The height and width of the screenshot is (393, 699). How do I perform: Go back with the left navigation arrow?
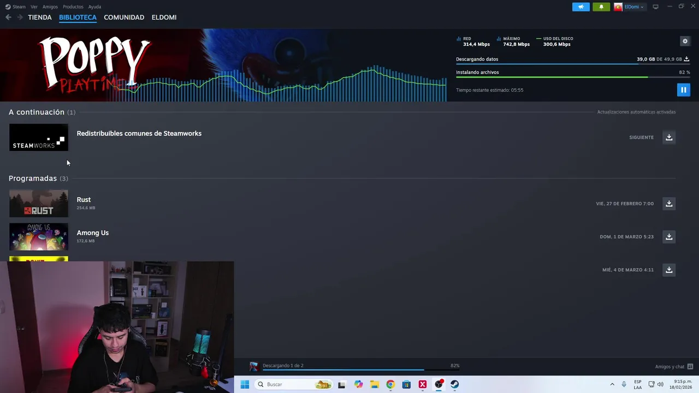pos(8,17)
